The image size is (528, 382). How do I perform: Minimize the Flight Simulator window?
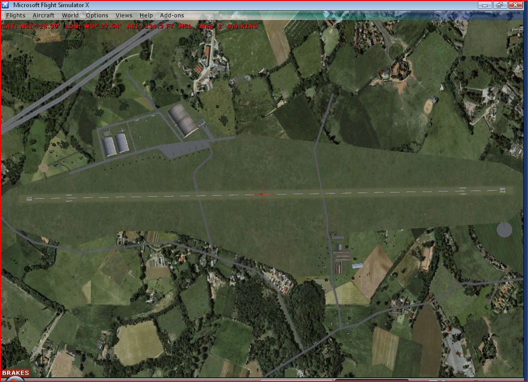pyautogui.click(x=485, y=5)
